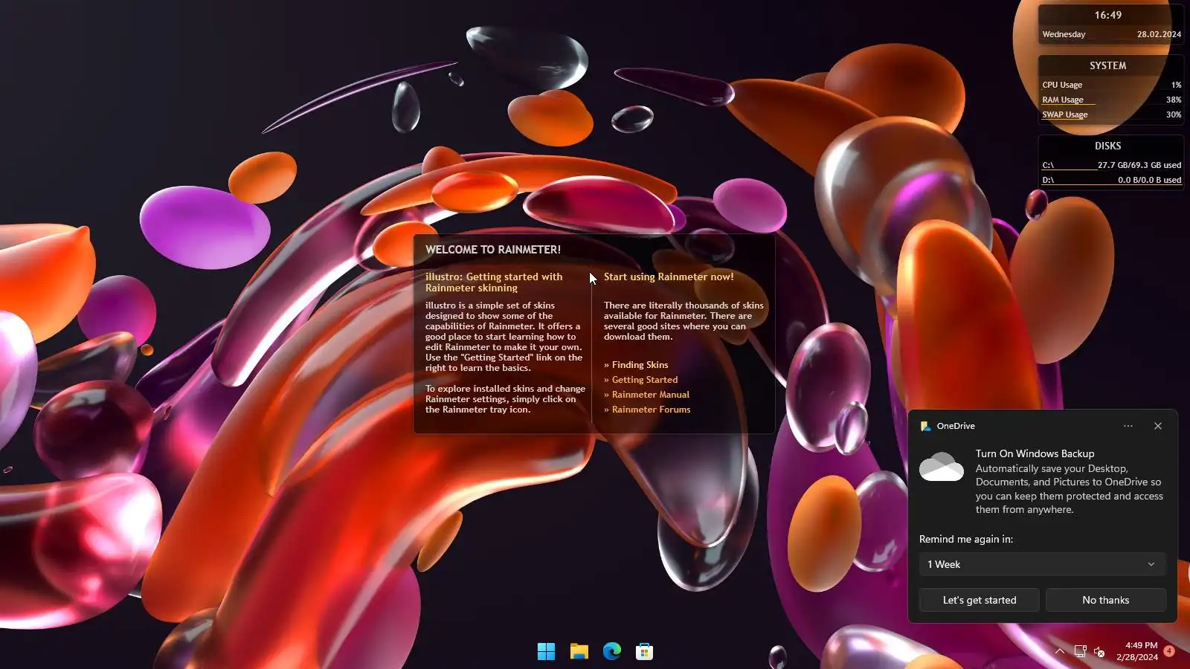This screenshot has height=669, width=1190.
Task: Launch File Explorer from the taskbar
Action: 579,652
